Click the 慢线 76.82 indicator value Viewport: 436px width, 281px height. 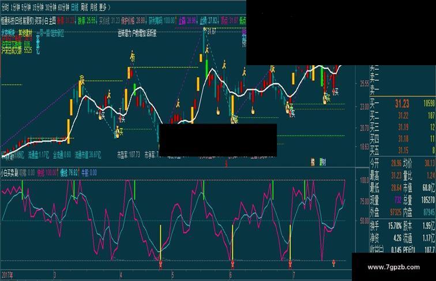point(69,173)
